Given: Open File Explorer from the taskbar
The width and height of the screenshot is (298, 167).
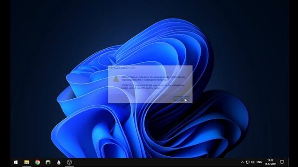Looking at the screenshot, I should click(x=27, y=162).
